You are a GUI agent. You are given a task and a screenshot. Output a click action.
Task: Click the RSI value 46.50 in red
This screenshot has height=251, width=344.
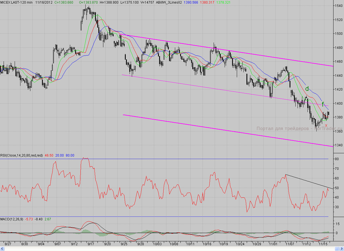(49, 155)
